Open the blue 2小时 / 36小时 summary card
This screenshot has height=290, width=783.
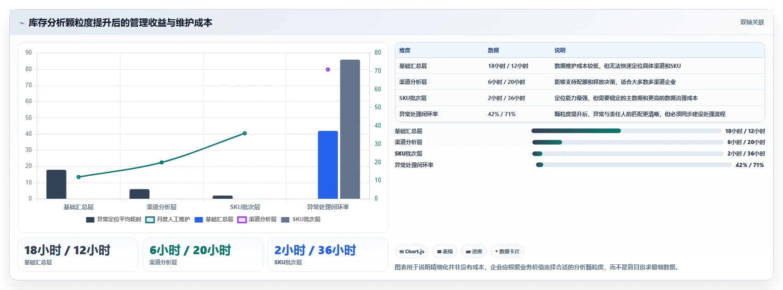tap(328, 255)
